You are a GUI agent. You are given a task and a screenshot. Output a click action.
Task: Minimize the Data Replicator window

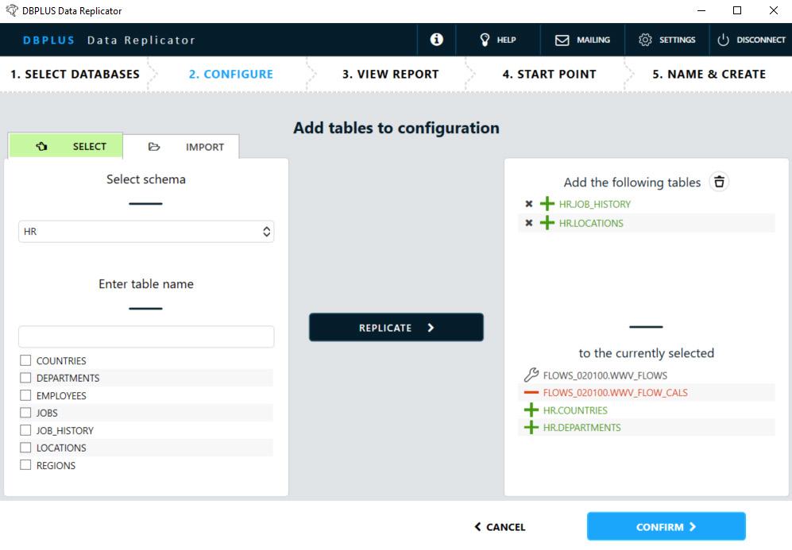click(701, 10)
